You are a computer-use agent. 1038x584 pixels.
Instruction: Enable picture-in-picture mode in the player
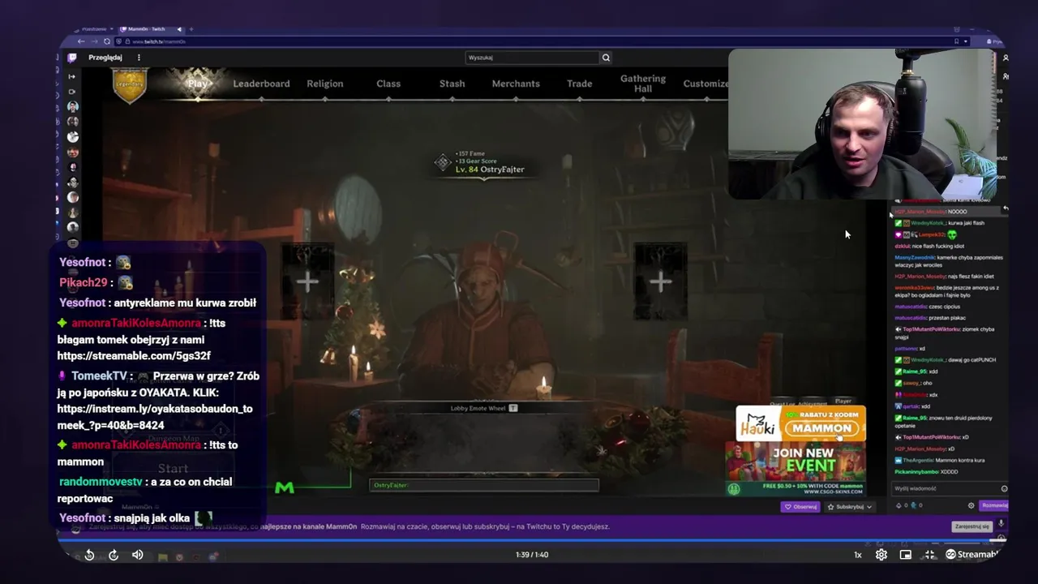tap(906, 555)
